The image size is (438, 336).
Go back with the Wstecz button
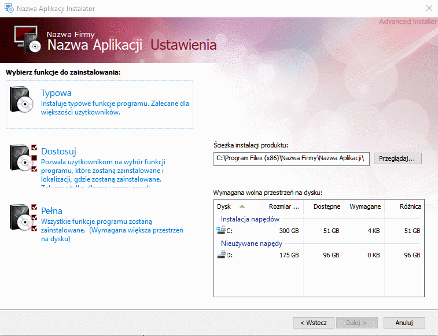pyautogui.click(x=314, y=323)
